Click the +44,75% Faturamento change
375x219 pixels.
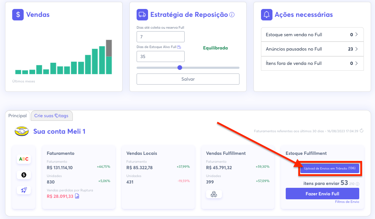point(104,167)
